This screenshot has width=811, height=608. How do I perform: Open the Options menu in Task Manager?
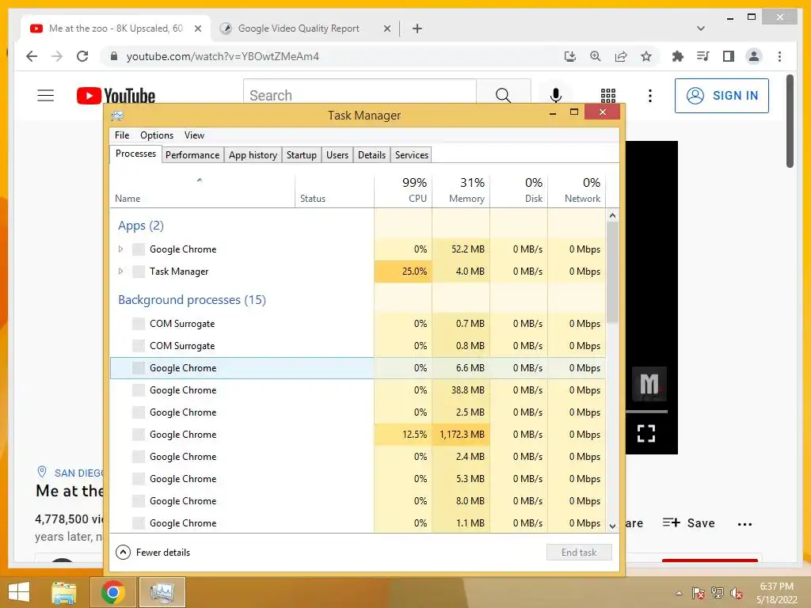tap(157, 135)
